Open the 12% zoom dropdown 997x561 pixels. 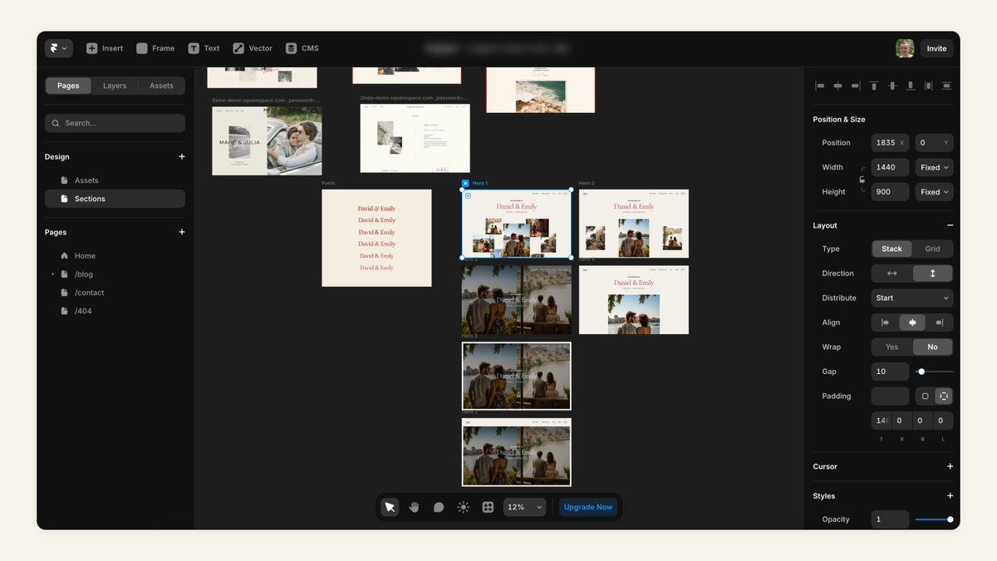525,507
